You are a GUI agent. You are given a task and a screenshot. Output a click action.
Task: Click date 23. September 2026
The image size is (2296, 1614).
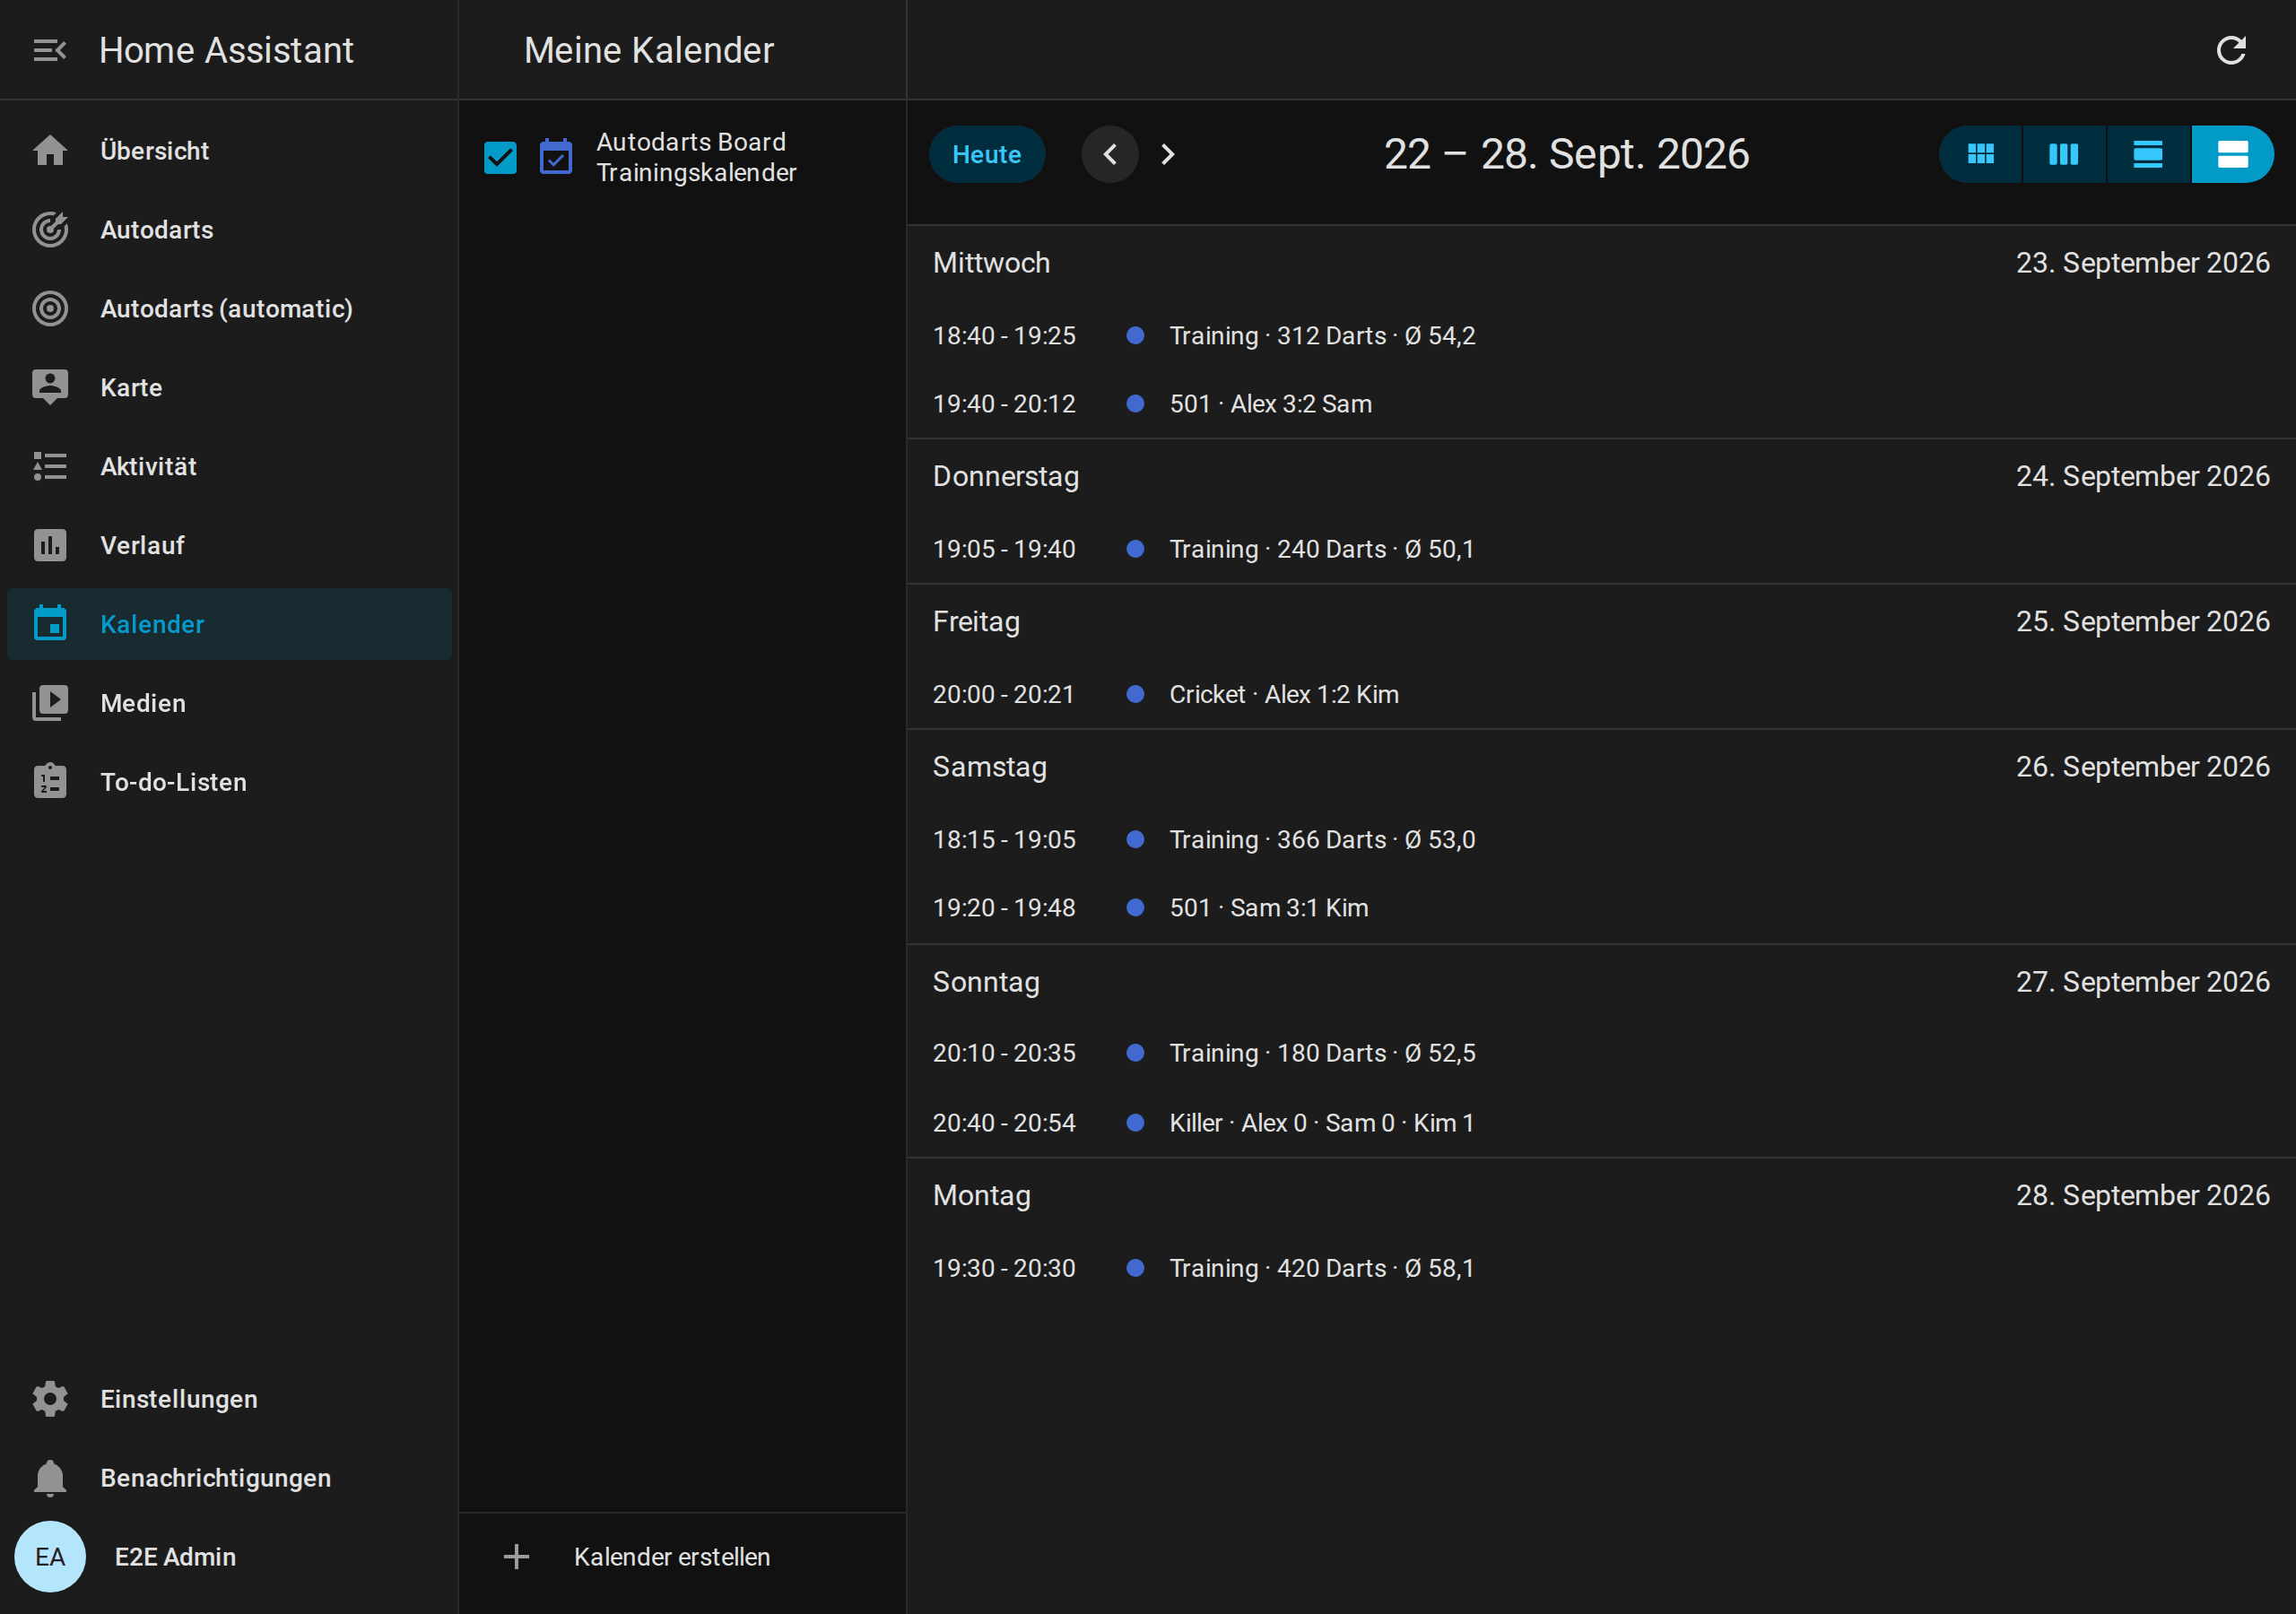(2142, 263)
